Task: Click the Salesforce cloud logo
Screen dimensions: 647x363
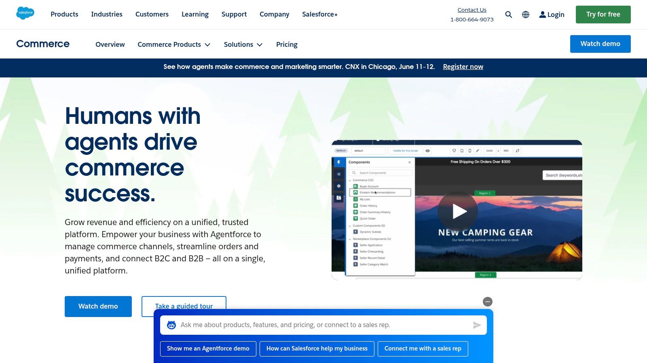Action: [x=25, y=13]
